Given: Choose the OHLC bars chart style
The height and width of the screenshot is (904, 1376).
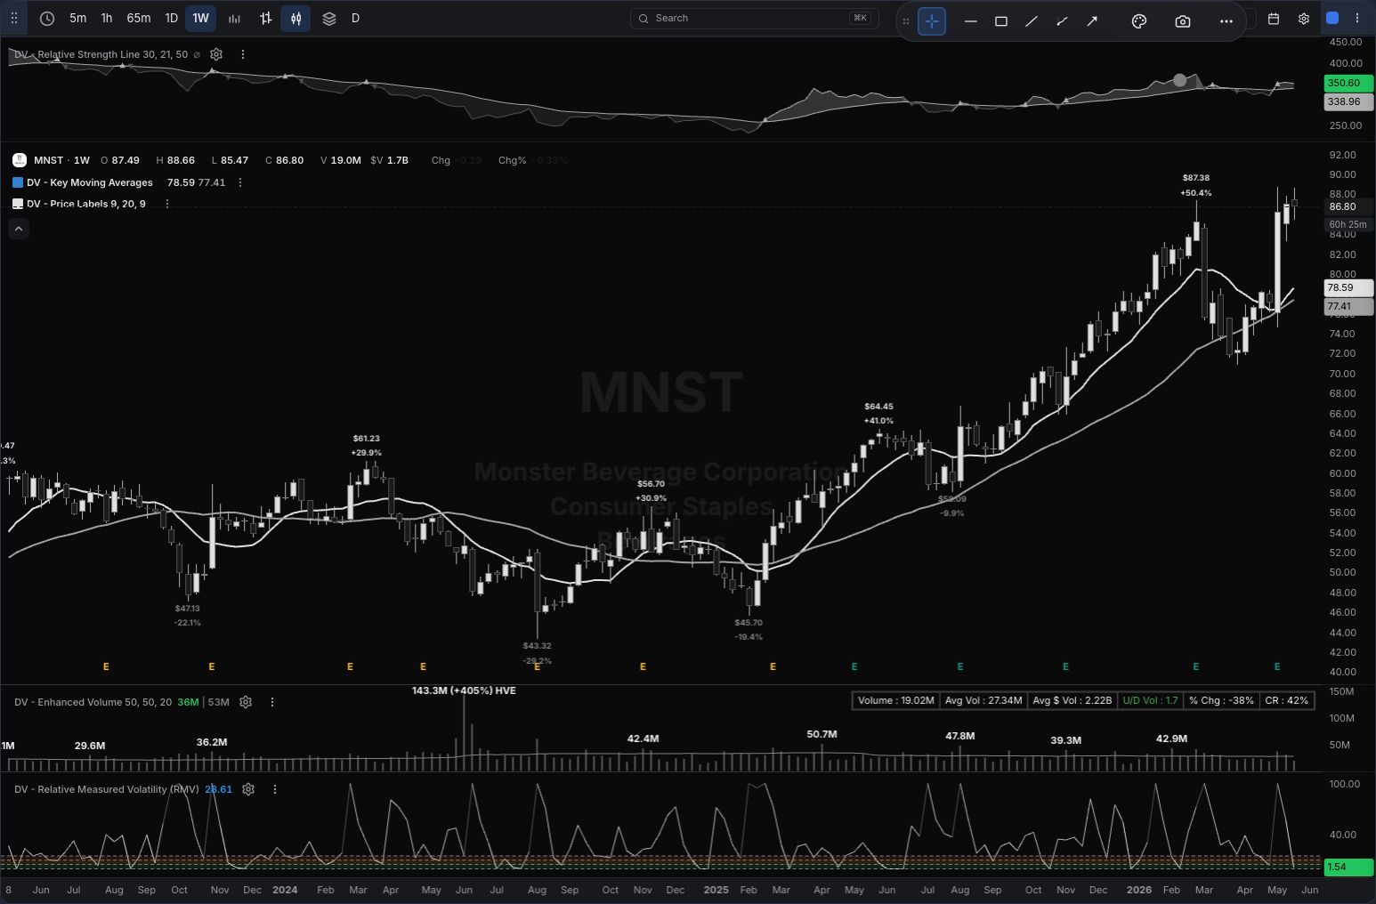Looking at the screenshot, I should [x=265, y=18].
